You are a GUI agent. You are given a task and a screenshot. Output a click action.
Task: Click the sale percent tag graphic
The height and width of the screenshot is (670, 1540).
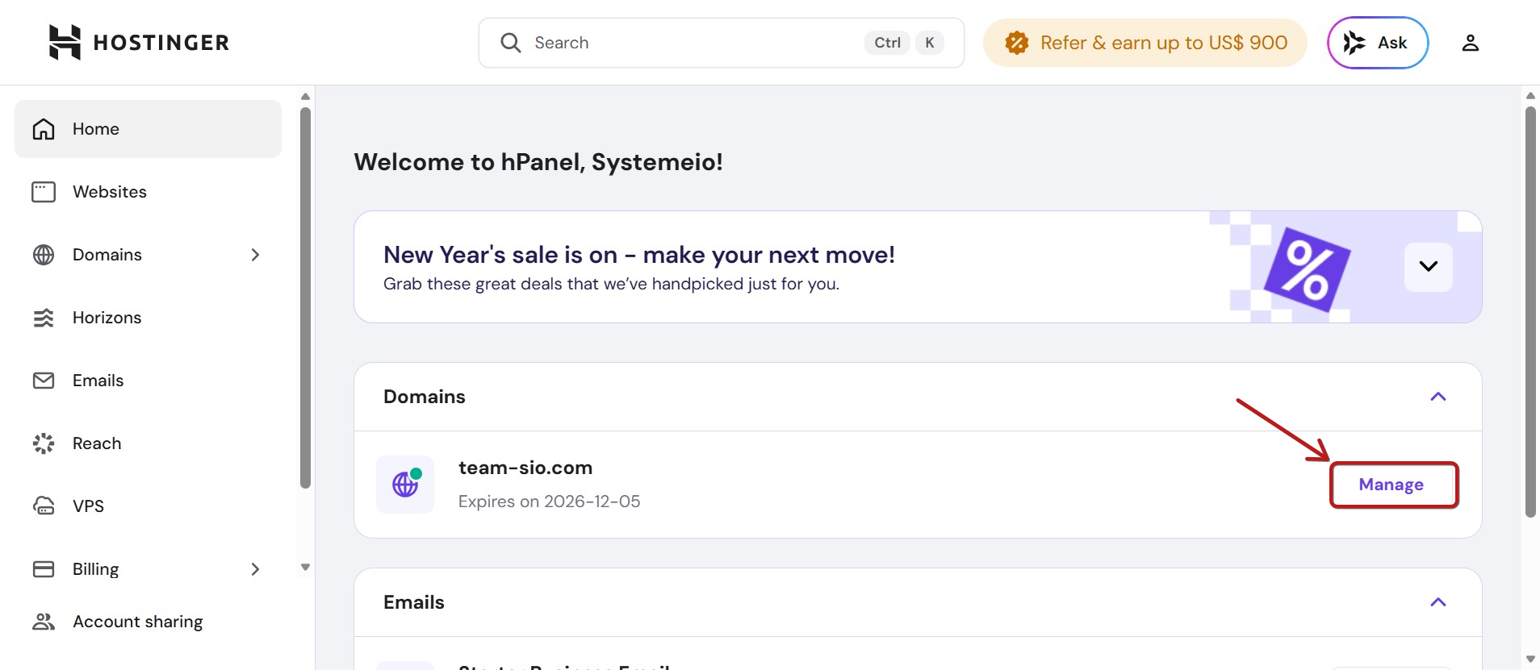pos(1307,270)
